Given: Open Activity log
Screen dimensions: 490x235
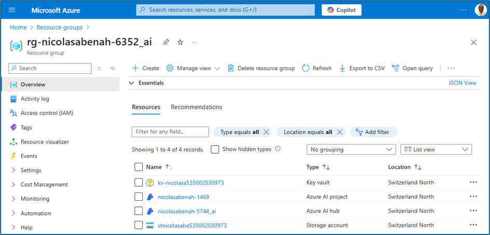Looking at the screenshot, I should [x=35, y=99].
